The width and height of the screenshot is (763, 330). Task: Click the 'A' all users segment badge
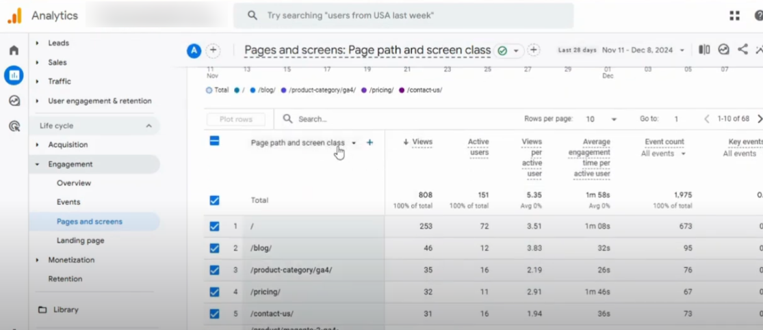pos(194,51)
